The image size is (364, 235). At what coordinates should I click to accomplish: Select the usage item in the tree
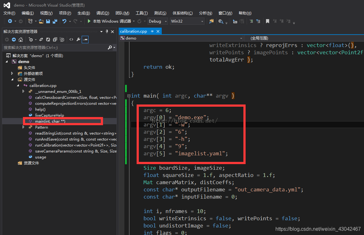(41, 157)
